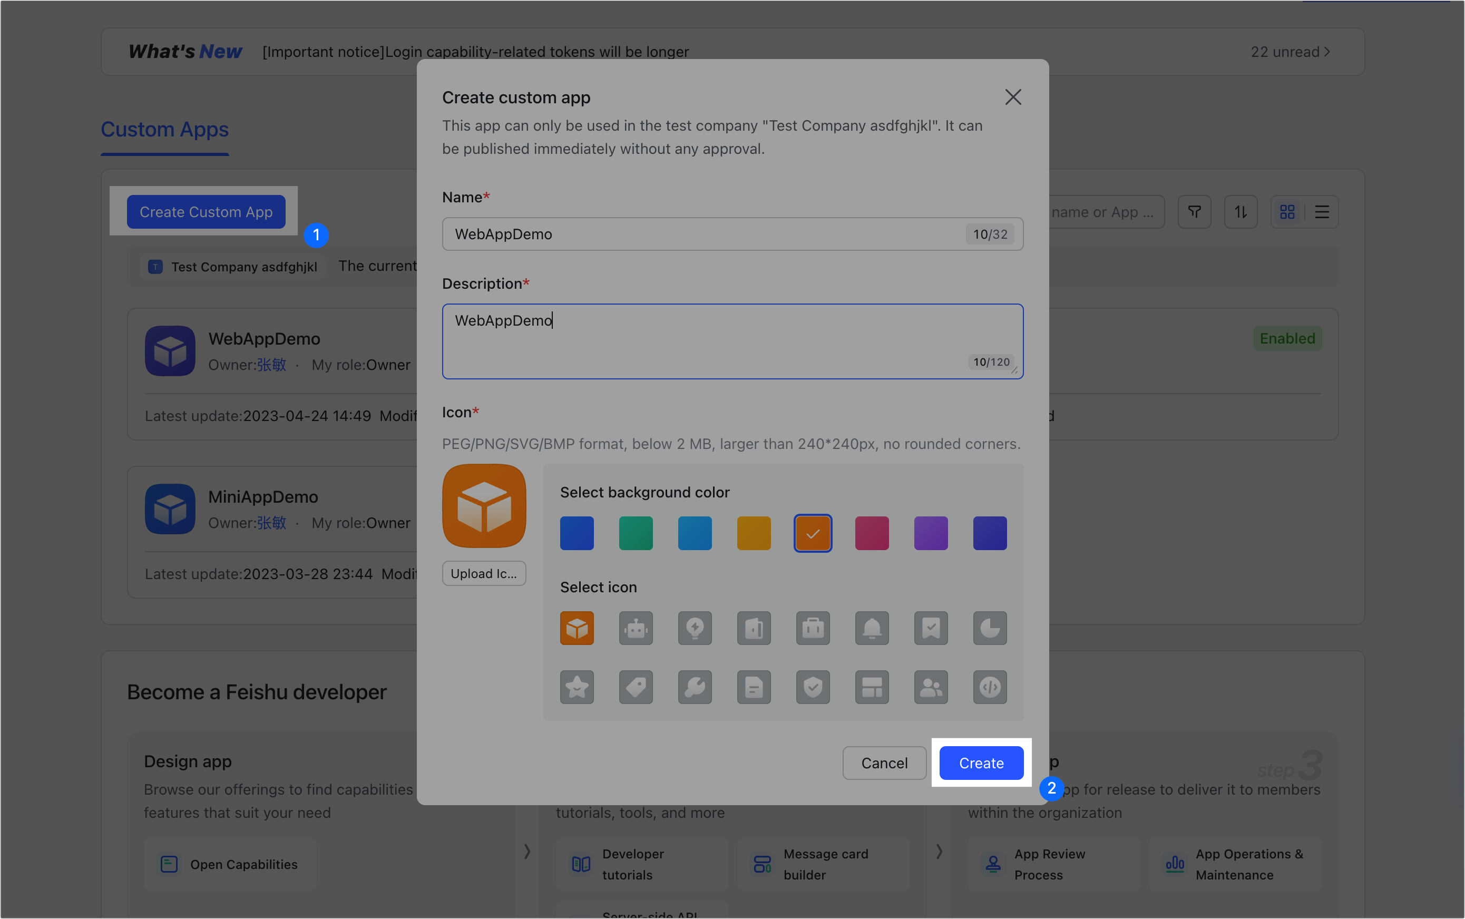The image size is (1465, 919).
Task: Choose the bell app icon
Action: 872,628
